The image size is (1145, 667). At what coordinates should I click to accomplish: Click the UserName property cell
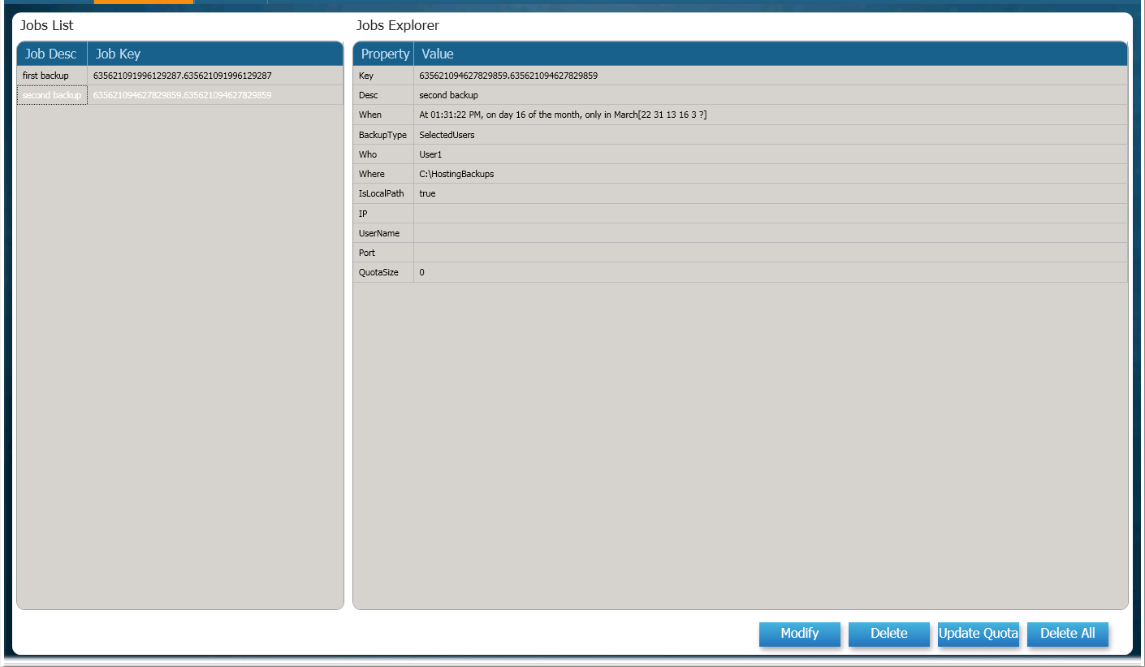[384, 233]
